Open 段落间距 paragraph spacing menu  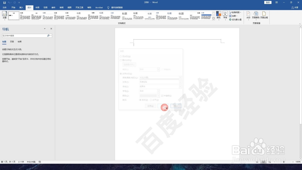[235, 12]
